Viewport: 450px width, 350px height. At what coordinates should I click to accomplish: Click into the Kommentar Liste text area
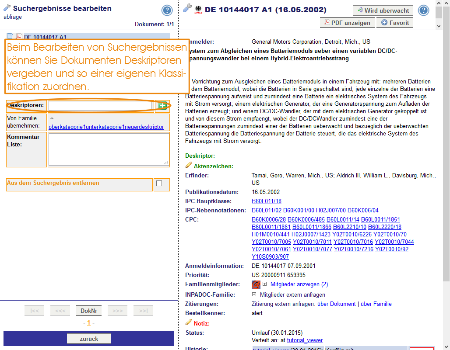point(109,149)
